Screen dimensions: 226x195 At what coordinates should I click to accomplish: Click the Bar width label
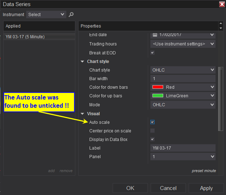pyautogui.click(x=98, y=78)
